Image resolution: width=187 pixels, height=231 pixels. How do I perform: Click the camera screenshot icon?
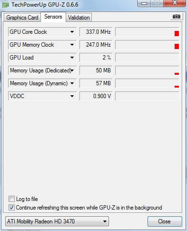(177, 17)
